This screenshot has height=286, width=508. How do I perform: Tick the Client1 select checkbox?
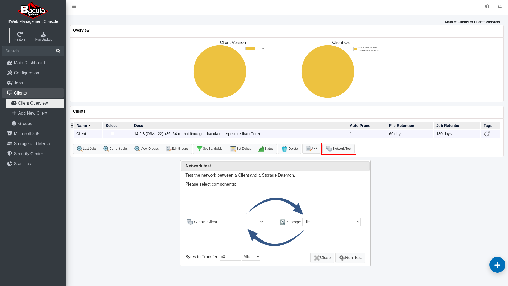tap(113, 133)
